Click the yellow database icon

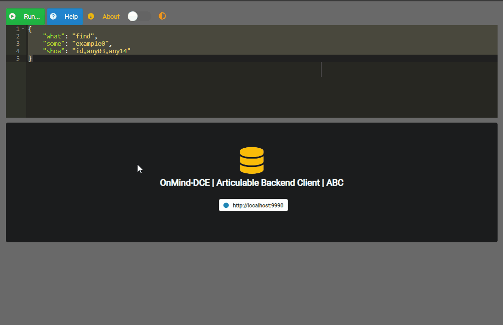click(x=252, y=161)
